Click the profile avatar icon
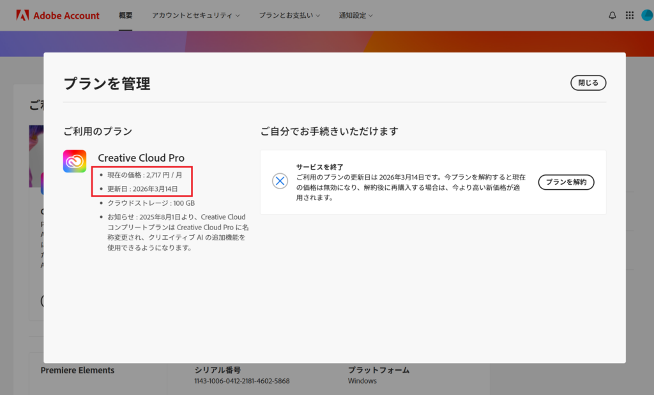654x395 pixels. [x=647, y=15]
